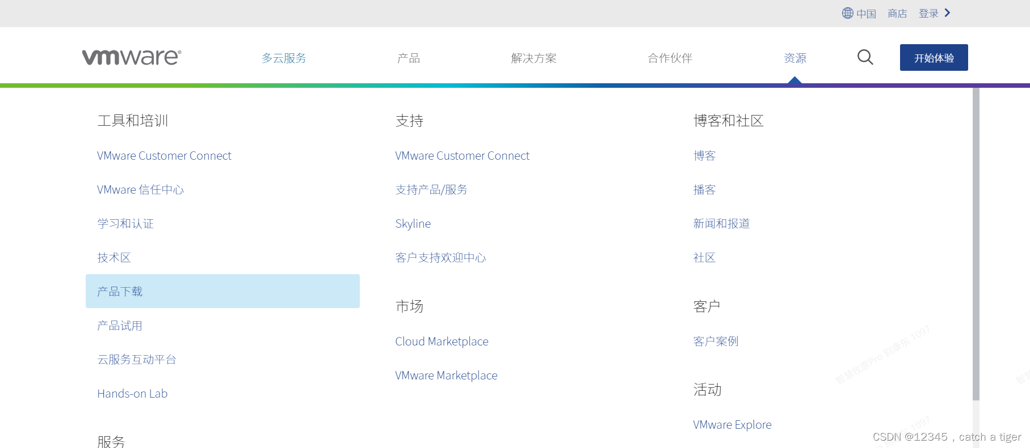
Task: Go to 学习和认证
Action: pos(125,224)
